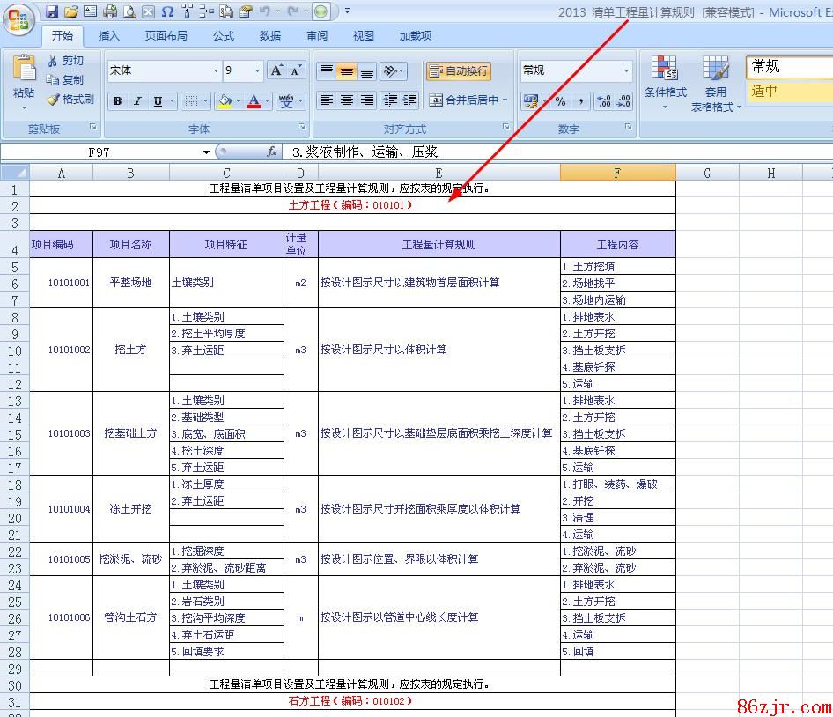Click the Cut (剪切) scissors icon
The height and width of the screenshot is (717, 833).
coord(53,61)
